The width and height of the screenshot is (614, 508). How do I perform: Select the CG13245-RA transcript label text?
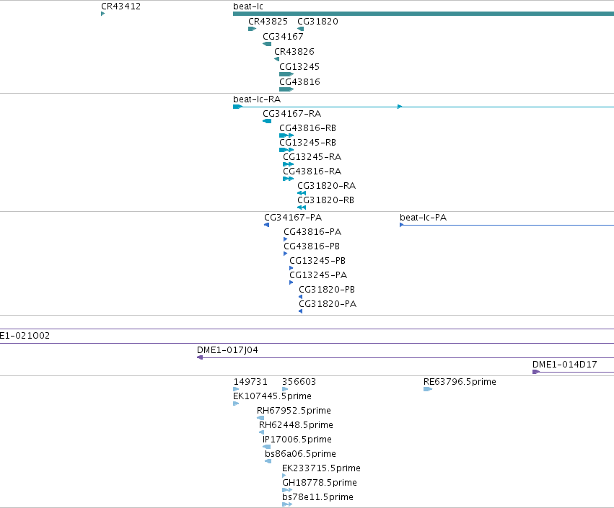point(312,157)
